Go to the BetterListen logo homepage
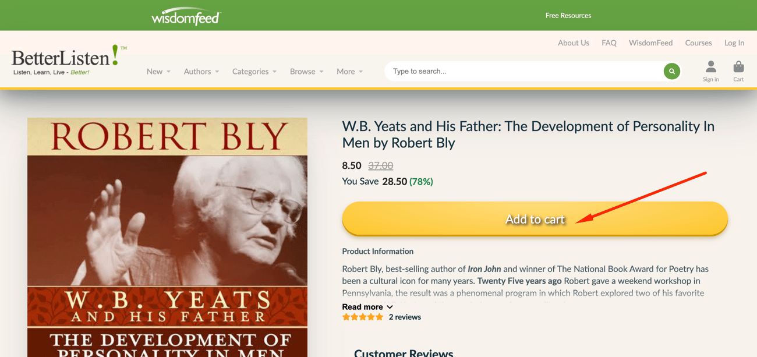Image resolution: width=757 pixels, height=357 pixels. tap(69, 60)
